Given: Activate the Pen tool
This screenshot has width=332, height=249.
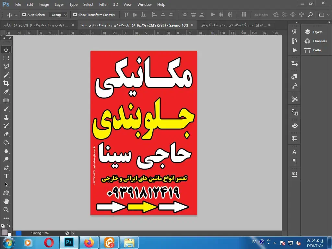Looking at the screenshot, I should pos(6,168).
